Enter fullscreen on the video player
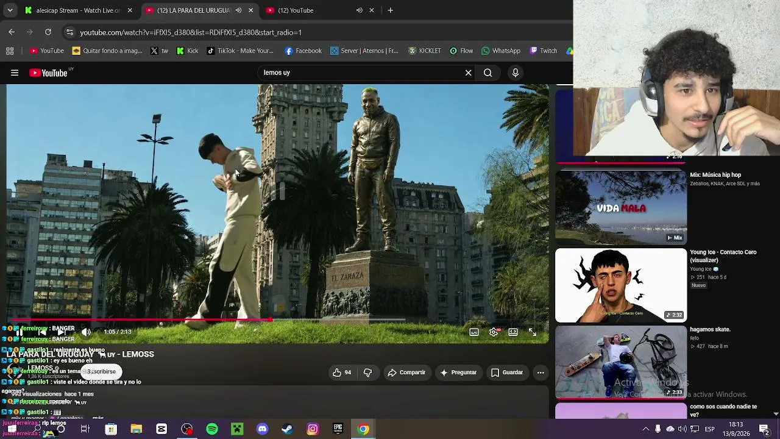Image resolution: width=780 pixels, height=439 pixels. [533, 332]
